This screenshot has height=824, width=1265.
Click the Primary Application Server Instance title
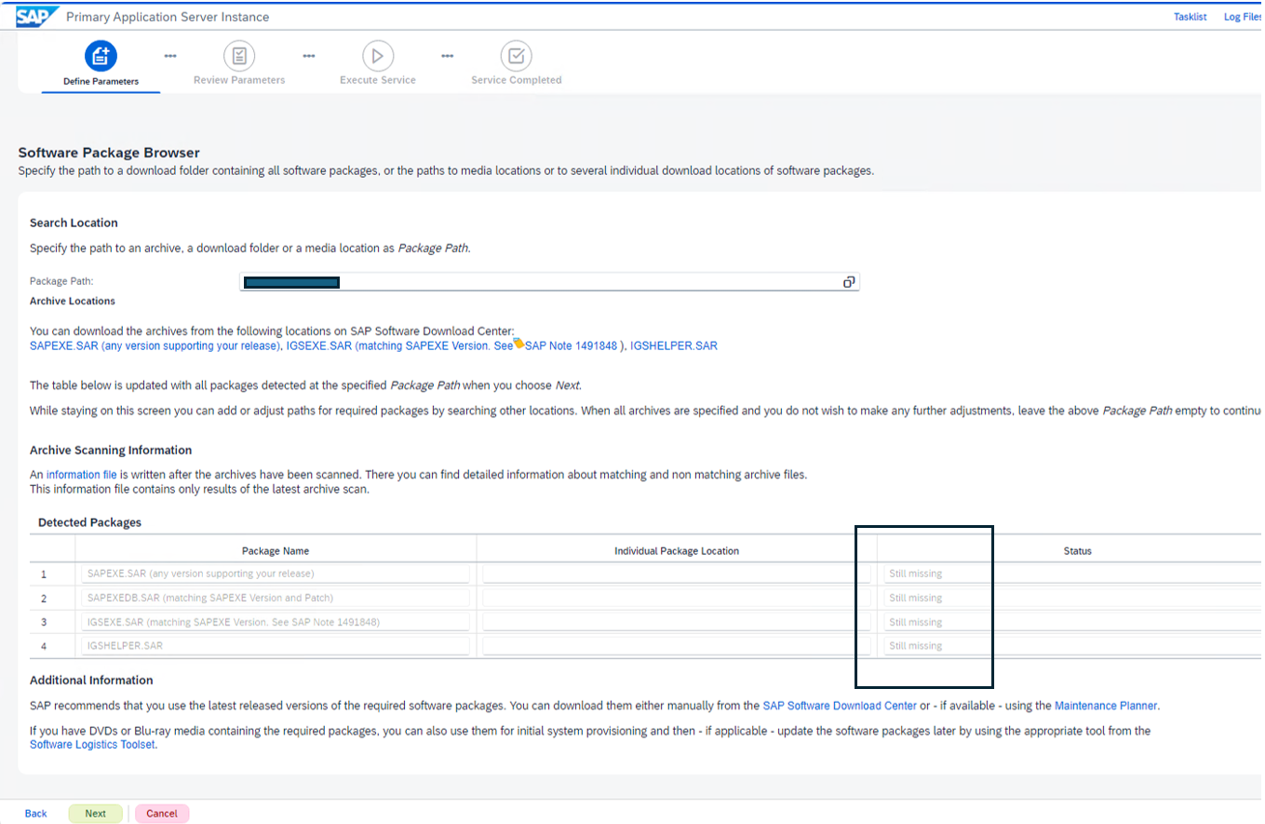(168, 17)
